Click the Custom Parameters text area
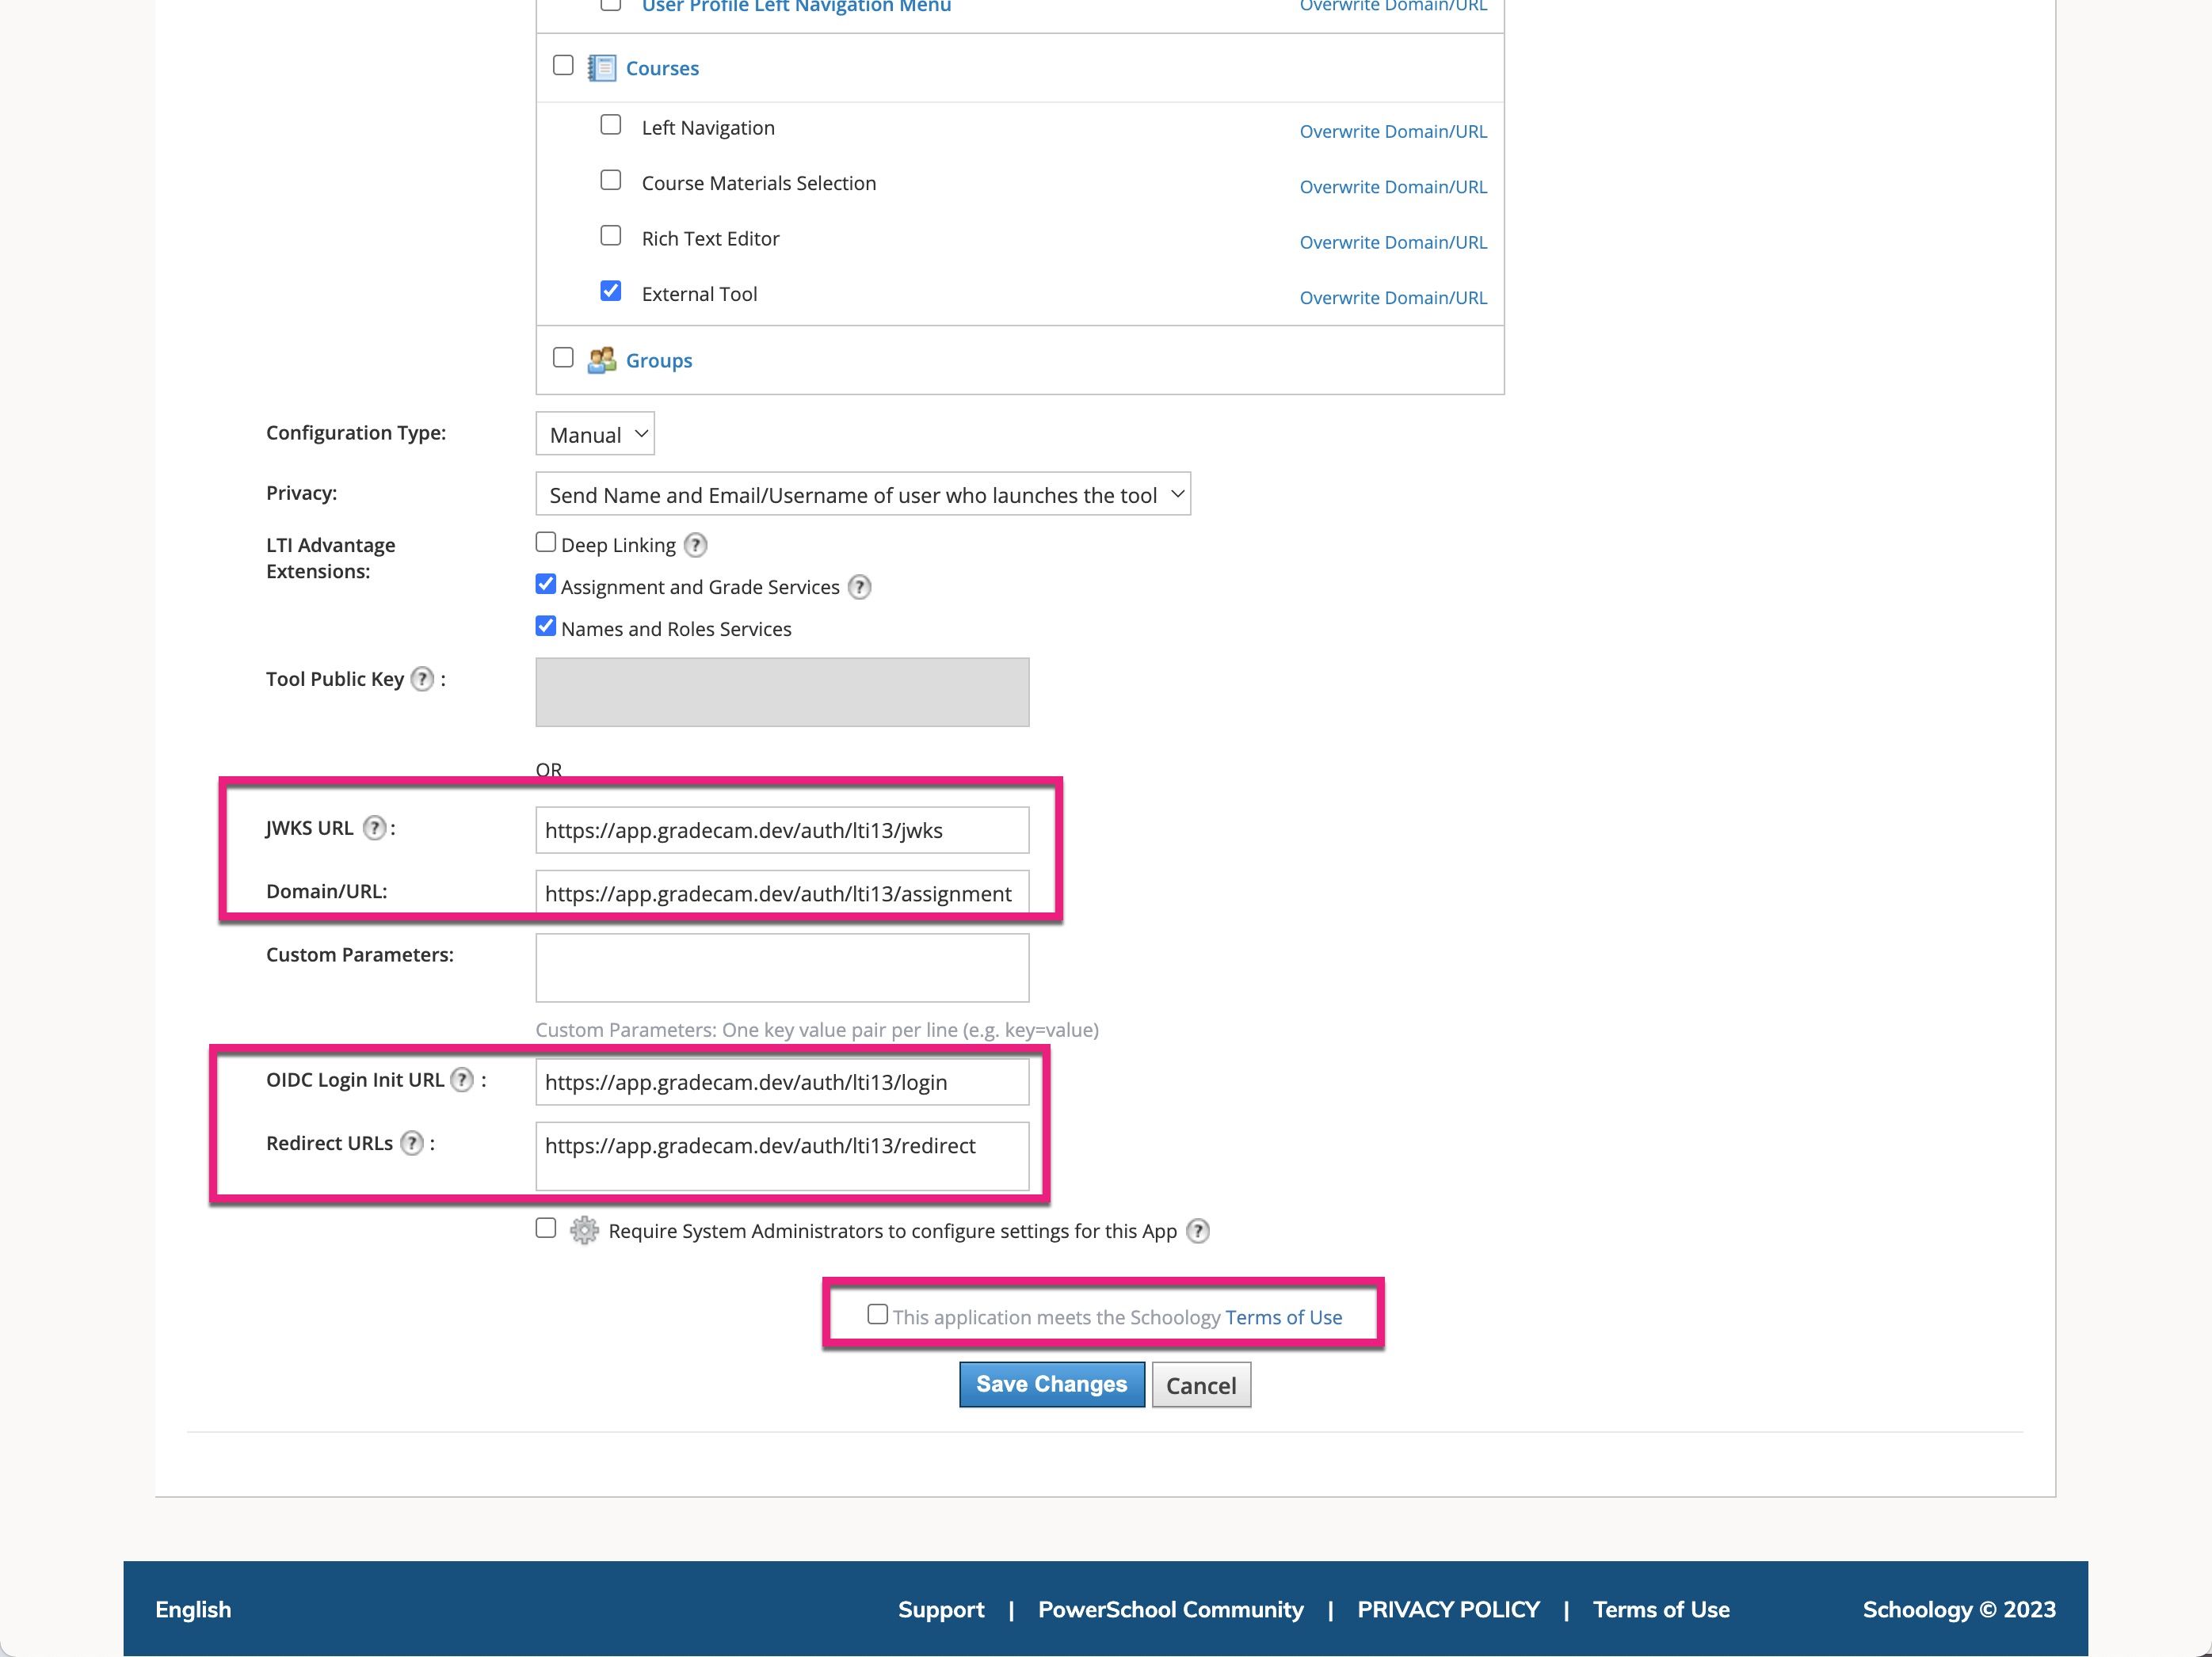Image resolution: width=2212 pixels, height=1657 pixels. 782,968
